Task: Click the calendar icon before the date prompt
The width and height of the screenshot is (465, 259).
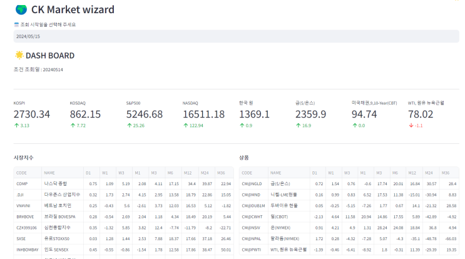Action: tap(16, 24)
